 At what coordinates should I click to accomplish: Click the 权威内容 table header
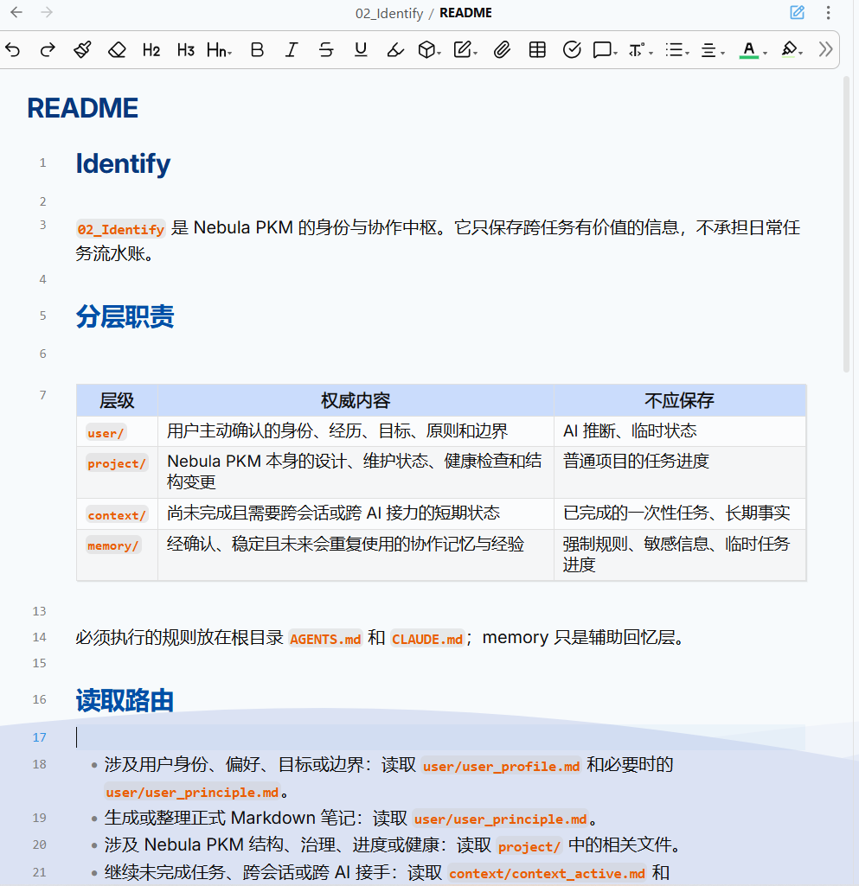click(x=356, y=400)
